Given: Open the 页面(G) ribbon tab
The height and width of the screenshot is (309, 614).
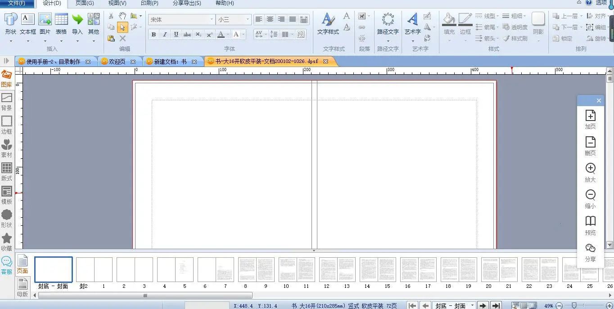Looking at the screenshot, I should [85, 3].
